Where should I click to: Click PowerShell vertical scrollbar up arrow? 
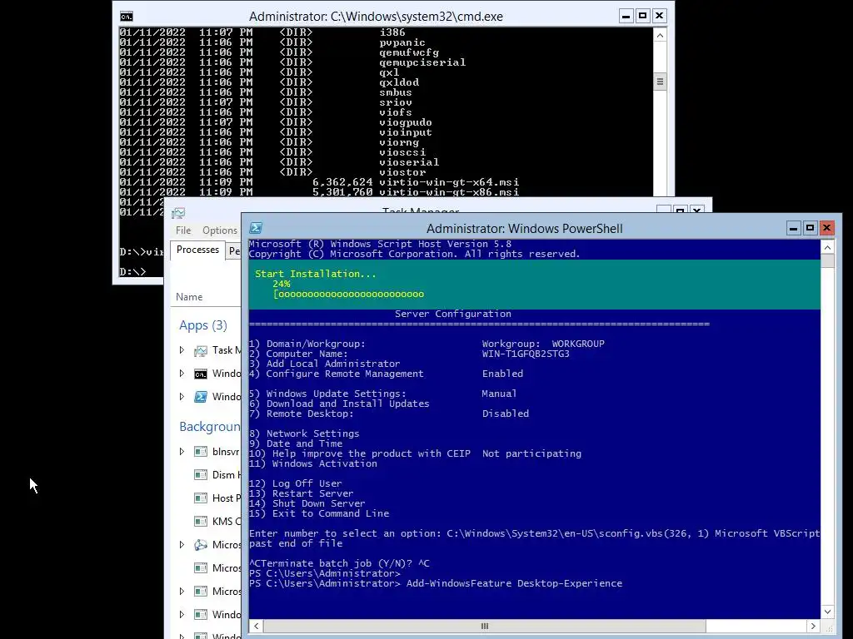point(827,247)
